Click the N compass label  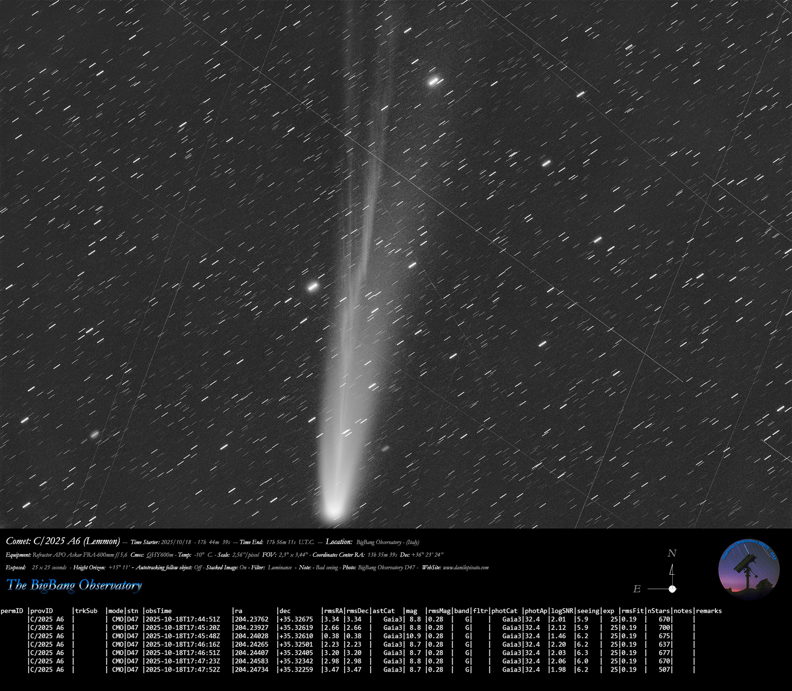672,553
